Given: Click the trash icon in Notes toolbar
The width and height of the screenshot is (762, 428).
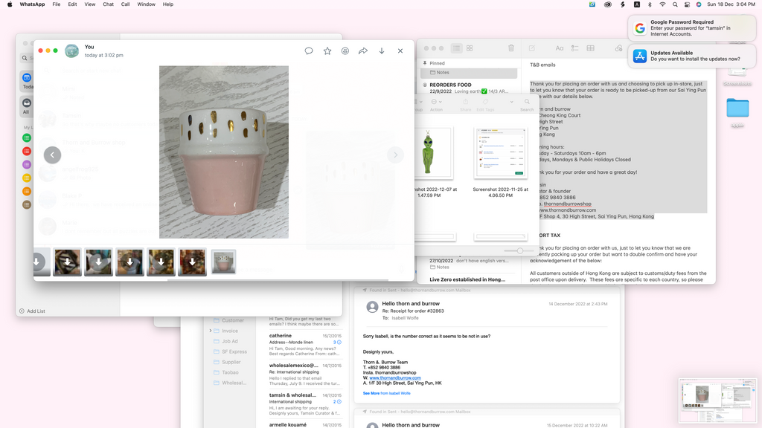Looking at the screenshot, I should tap(511, 48).
